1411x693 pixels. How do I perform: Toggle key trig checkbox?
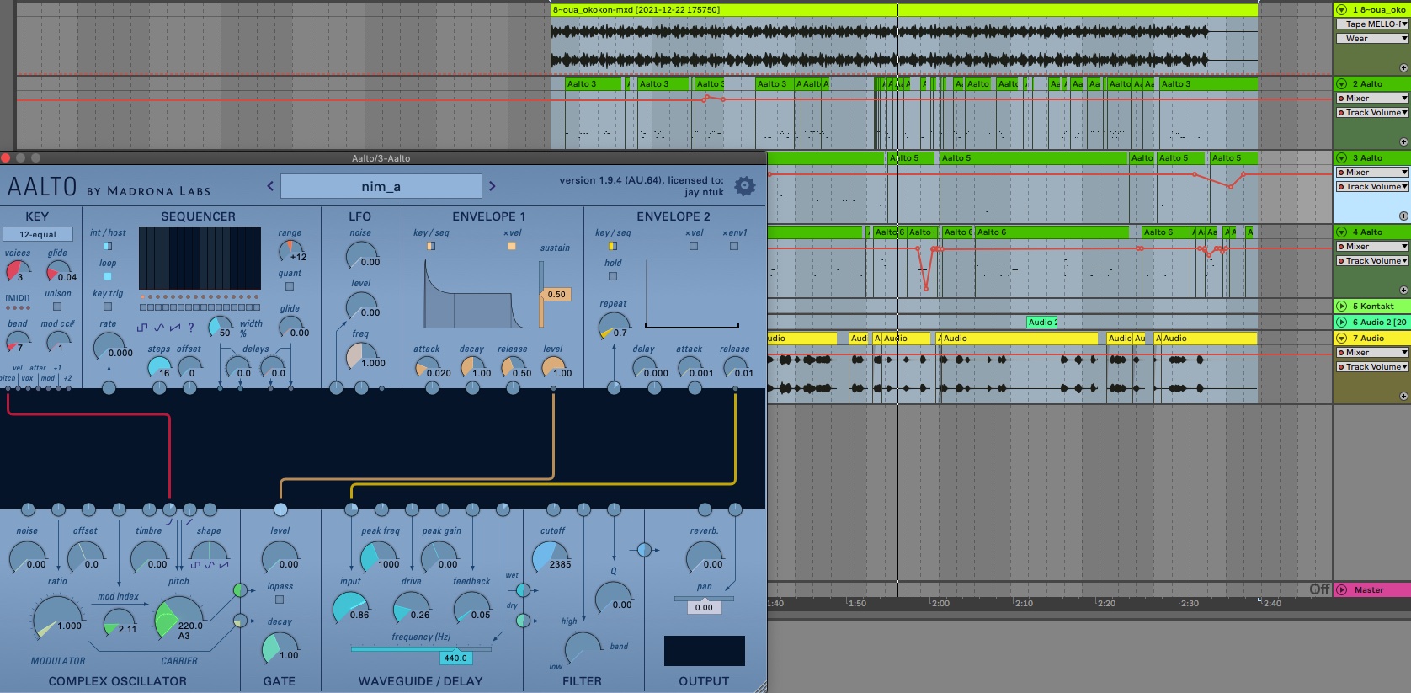[x=108, y=307]
